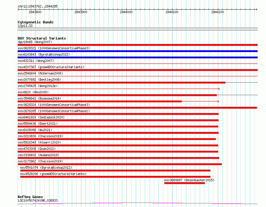Click ruler position 2844000 label
Viewport: 266px width, 207px height.
pos(126,12)
